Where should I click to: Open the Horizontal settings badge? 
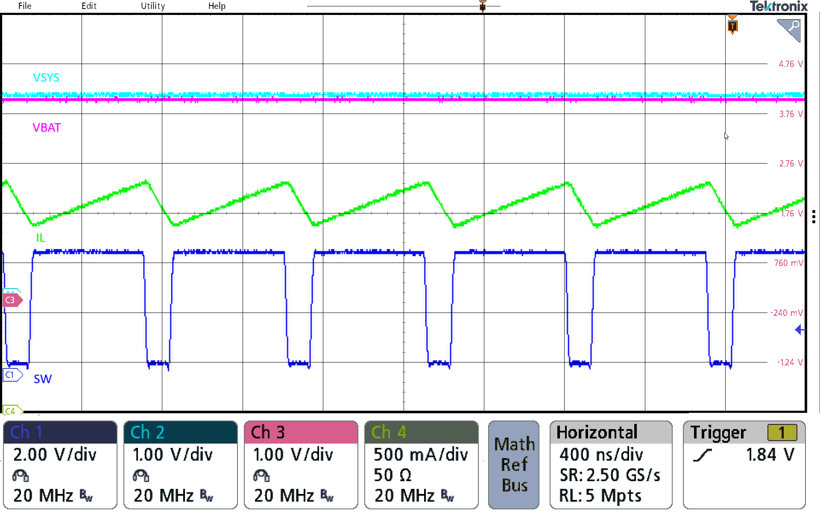coord(611,465)
